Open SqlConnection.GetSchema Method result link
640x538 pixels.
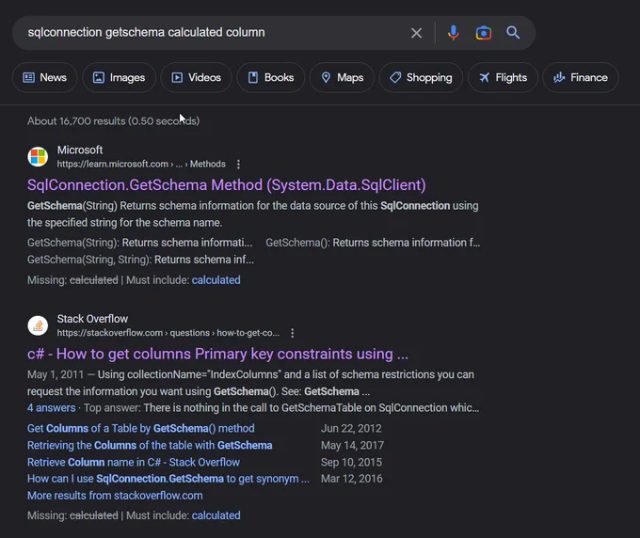227,185
